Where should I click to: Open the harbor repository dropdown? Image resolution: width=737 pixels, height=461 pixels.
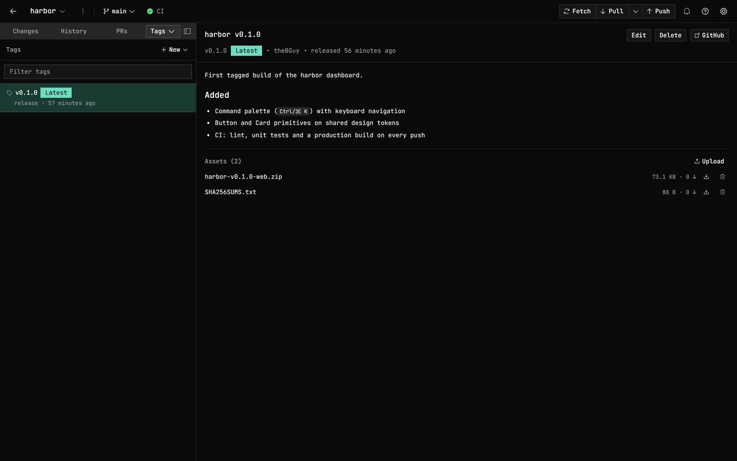pos(47,11)
